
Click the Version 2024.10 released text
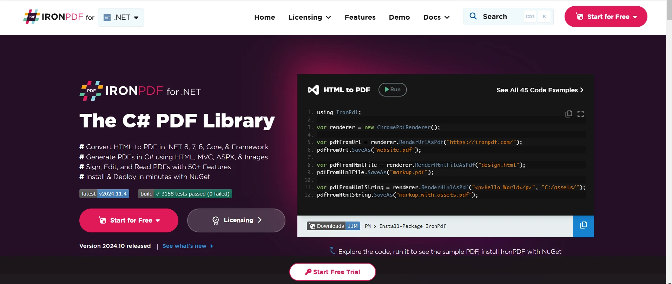[115, 246]
